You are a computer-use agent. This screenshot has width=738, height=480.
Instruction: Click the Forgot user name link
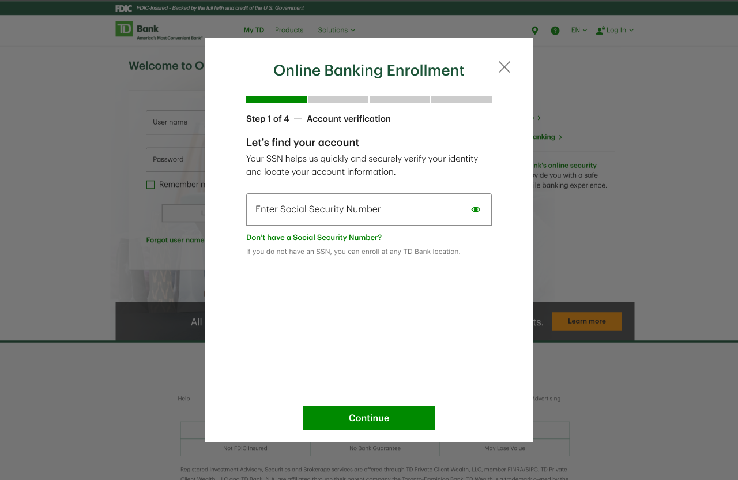(x=175, y=240)
